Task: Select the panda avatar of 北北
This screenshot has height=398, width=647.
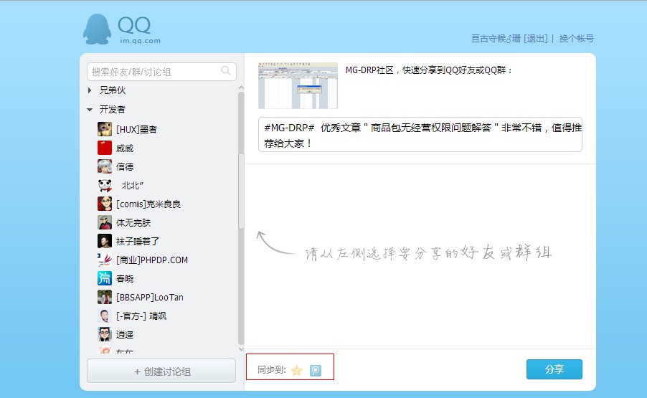Action: coord(105,185)
